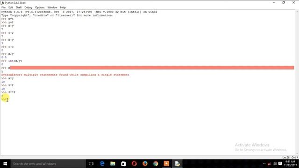
Task: Click the vertical scrollbar down arrow
Action: 297,154
